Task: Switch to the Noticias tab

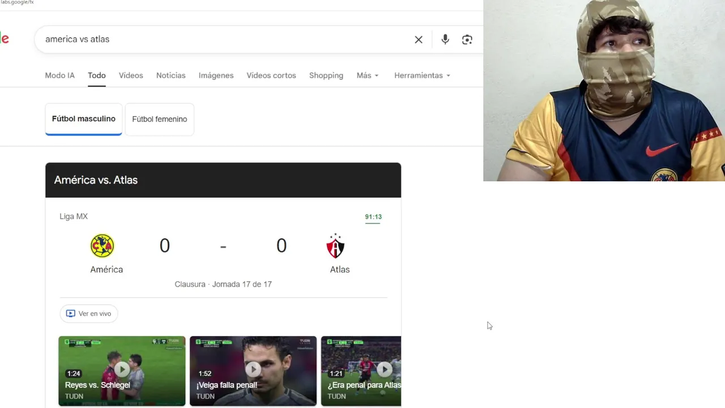Action: (x=171, y=75)
